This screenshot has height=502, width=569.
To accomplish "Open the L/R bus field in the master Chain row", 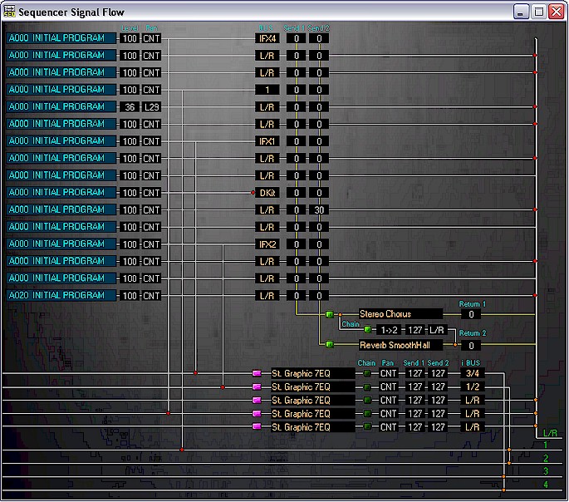I will [x=437, y=330].
